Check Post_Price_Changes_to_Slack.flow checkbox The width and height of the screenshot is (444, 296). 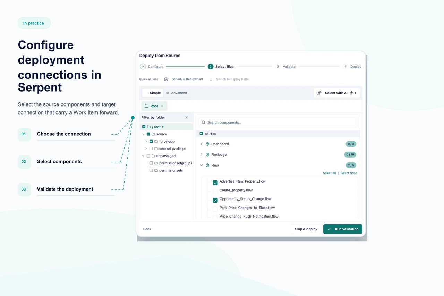pyautogui.click(x=215, y=209)
